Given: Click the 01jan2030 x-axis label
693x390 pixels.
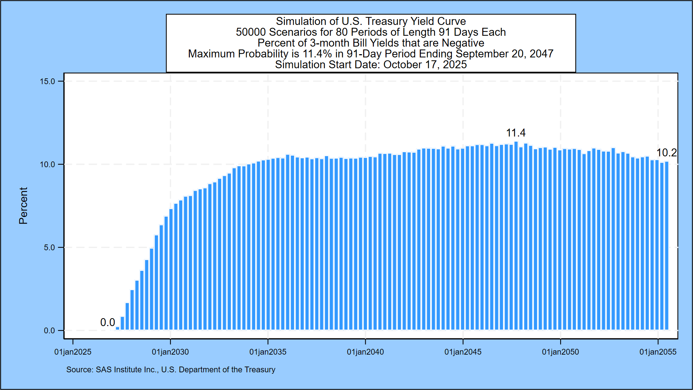Looking at the screenshot, I should [x=170, y=352].
